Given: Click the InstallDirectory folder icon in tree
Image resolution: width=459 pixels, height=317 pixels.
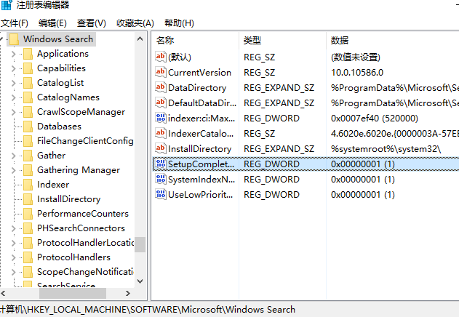Looking at the screenshot, I should (28, 199).
